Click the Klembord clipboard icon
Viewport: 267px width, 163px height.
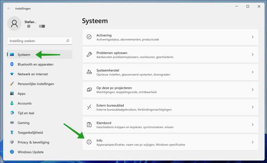tap(89, 124)
